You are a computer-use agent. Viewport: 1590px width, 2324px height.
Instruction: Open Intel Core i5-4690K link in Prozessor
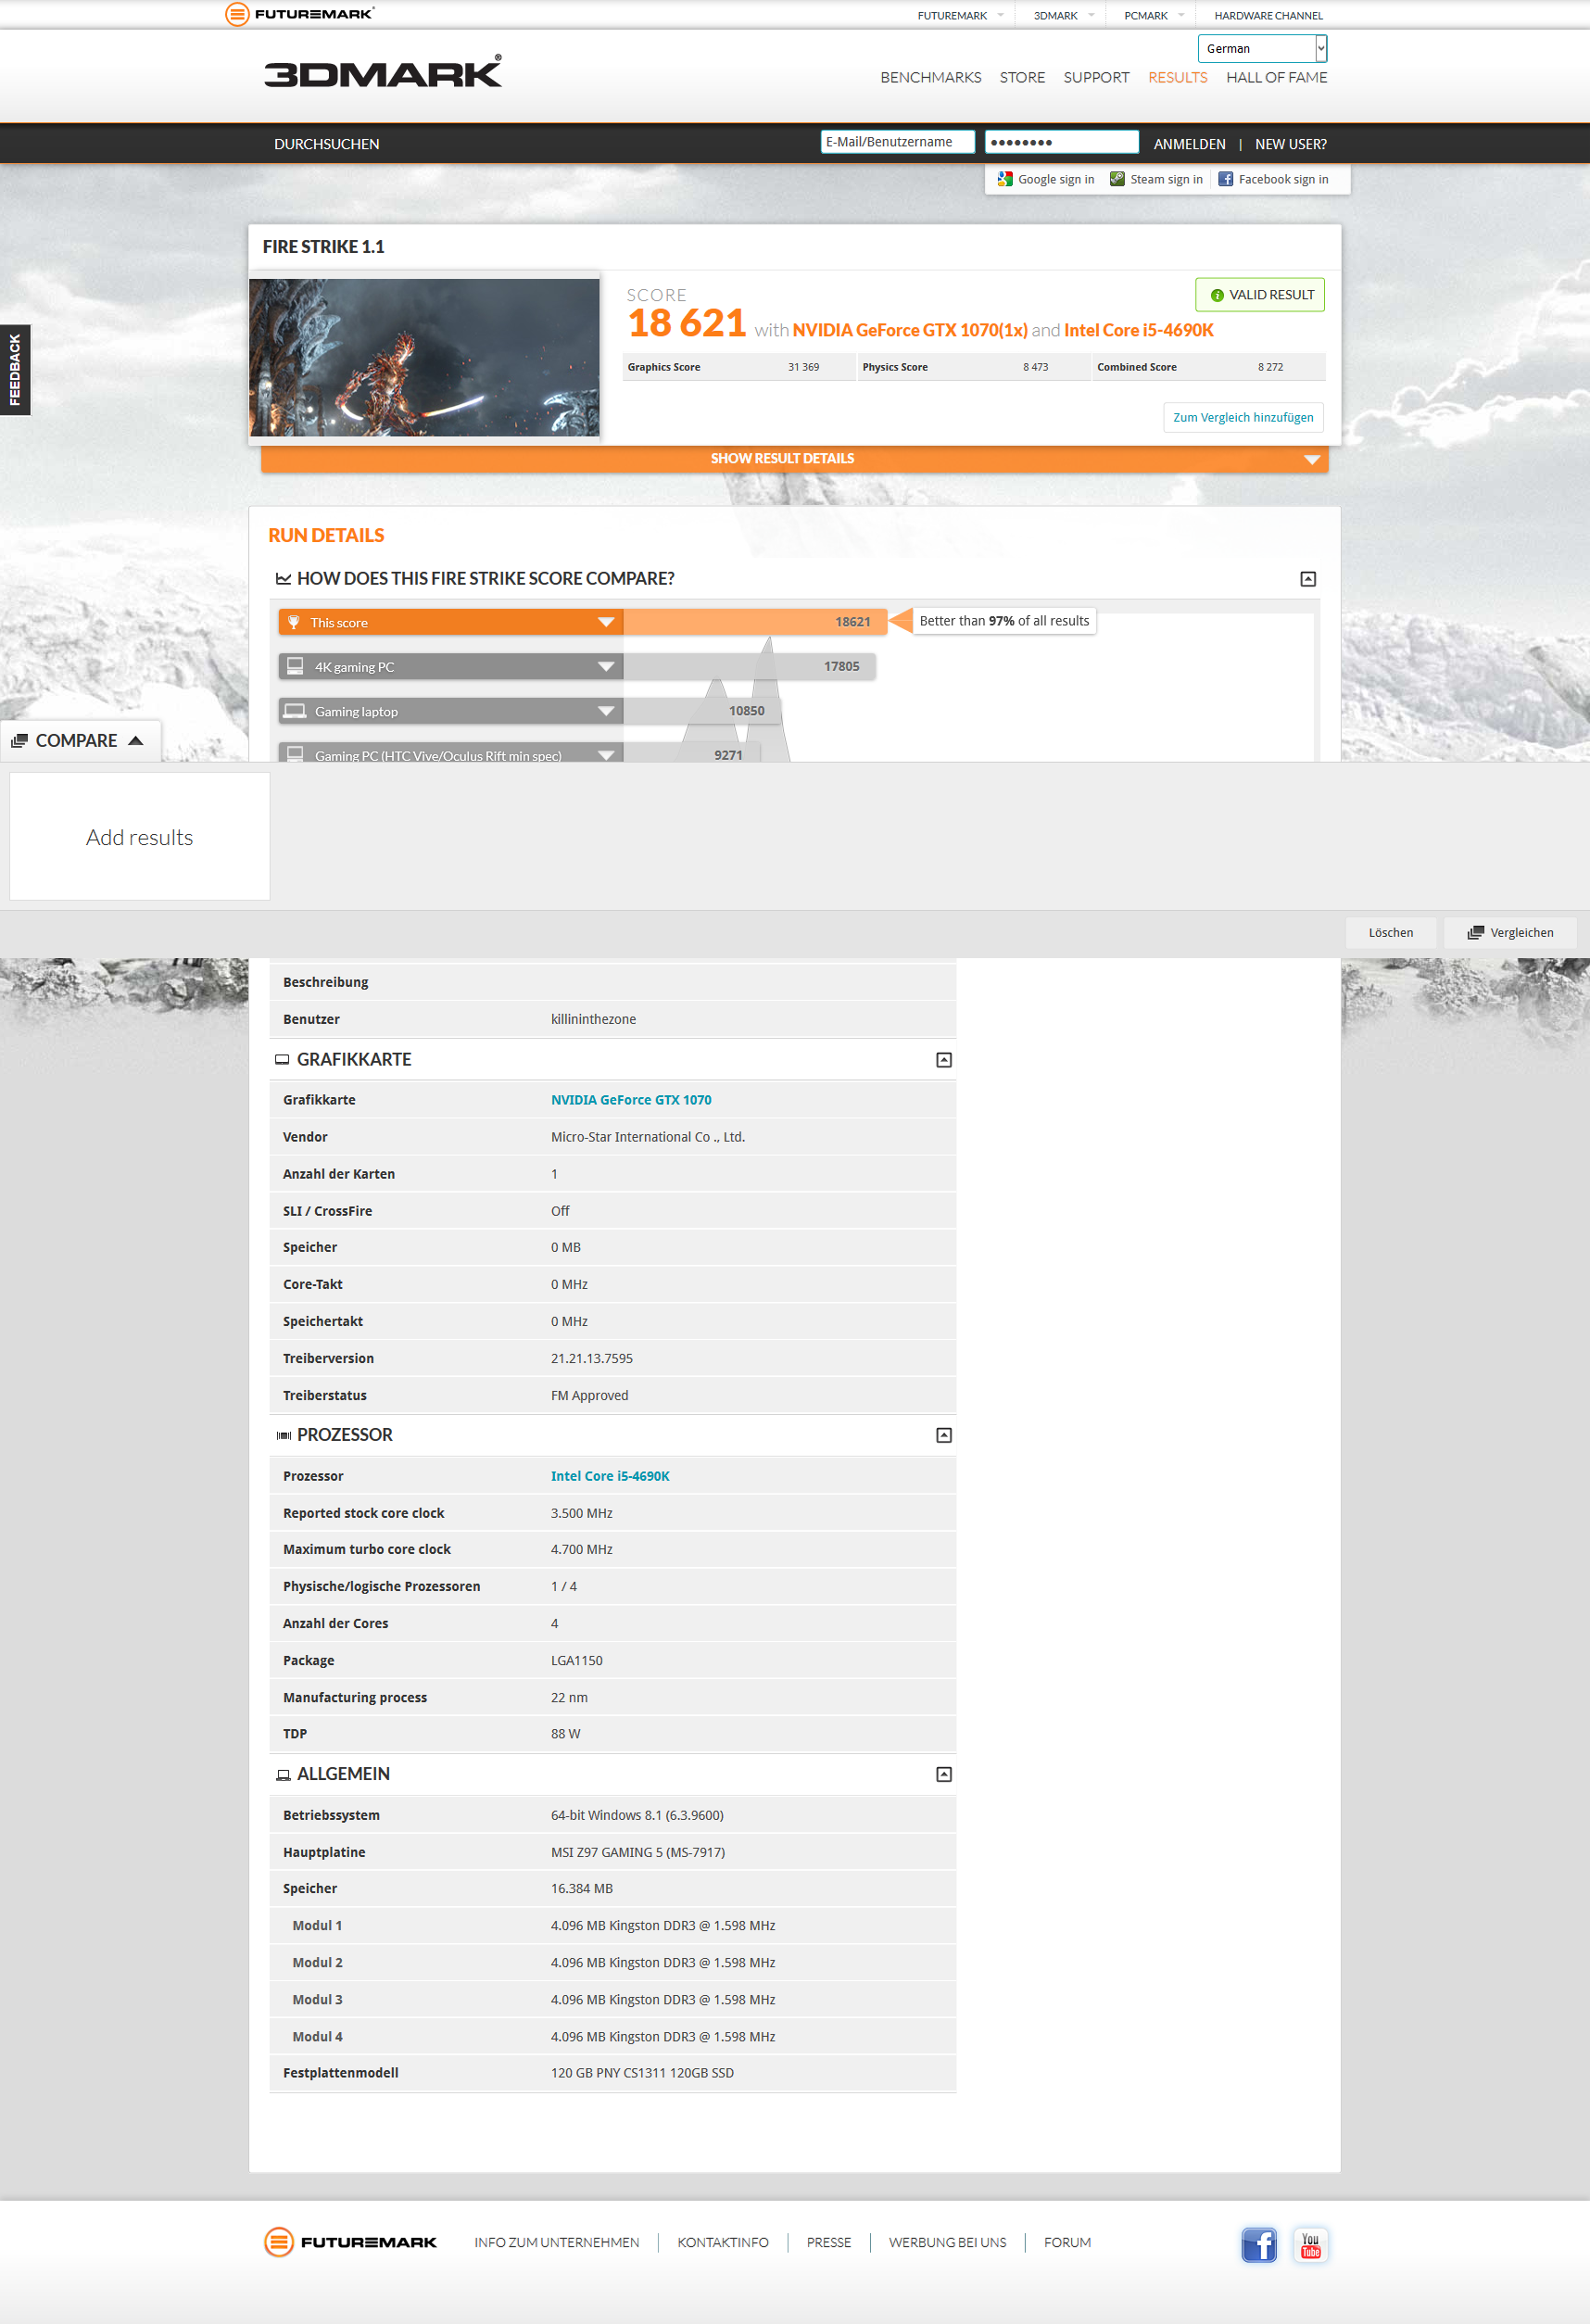click(x=610, y=1476)
